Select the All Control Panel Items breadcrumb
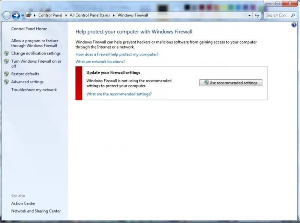300x223 pixels. tap(90, 15)
